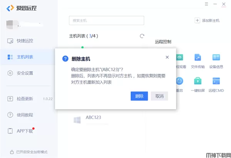Click 添加新主机 button
Screen dimensions: 231x158
[x=207, y=20]
